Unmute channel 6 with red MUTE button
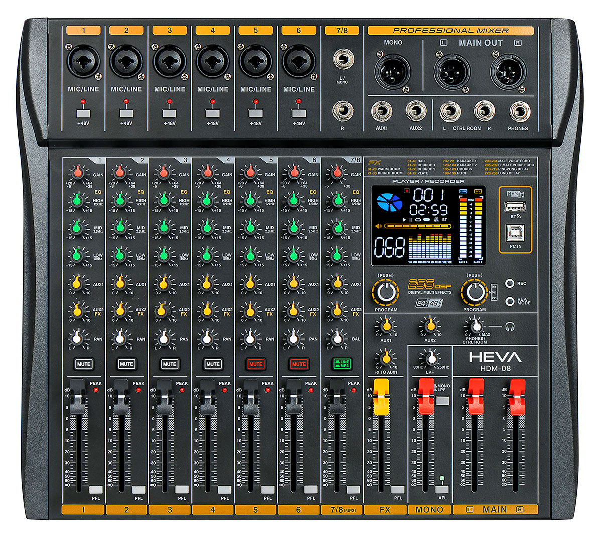Image resolution: width=602 pixels, height=536 pixels. (298, 364)
